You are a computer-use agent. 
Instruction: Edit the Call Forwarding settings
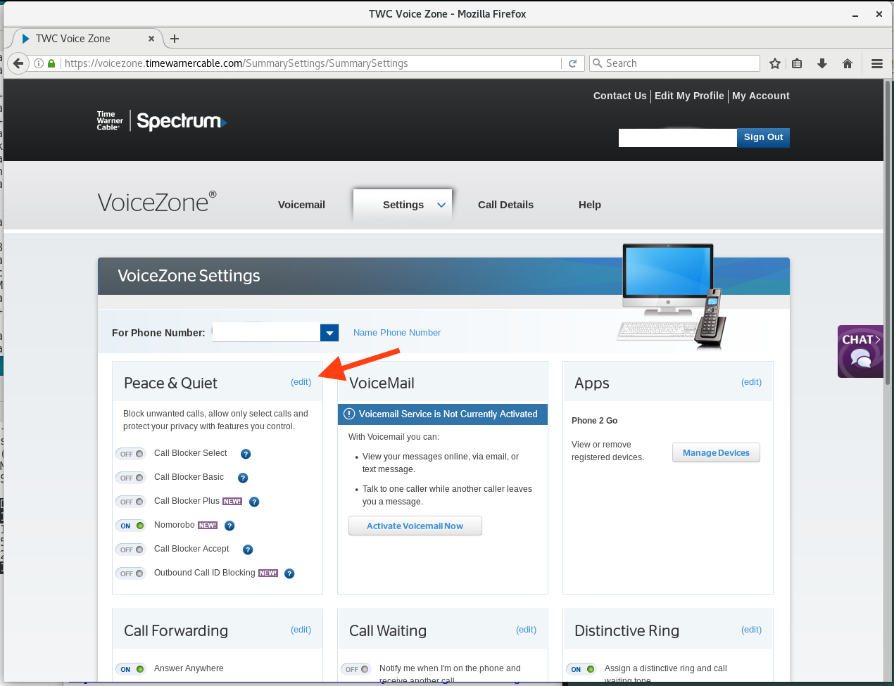coord(301,630)
